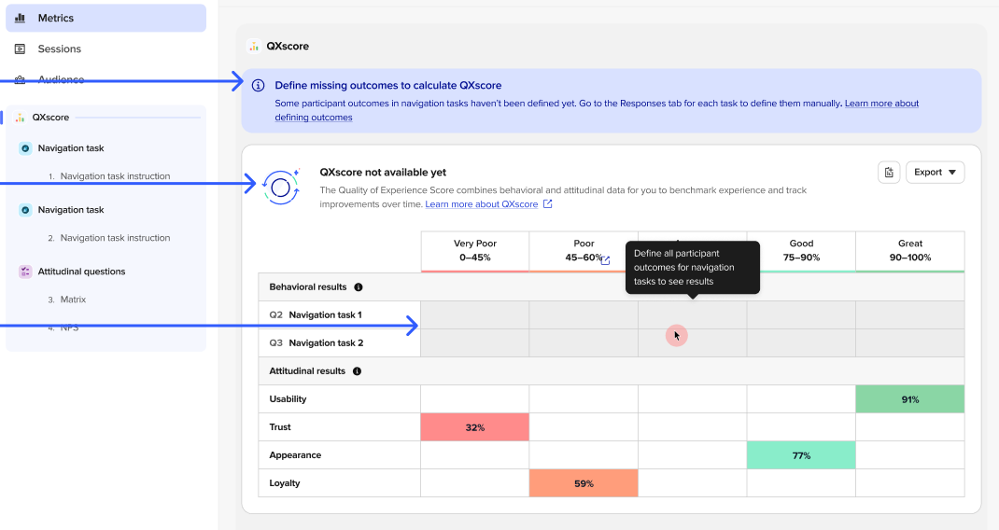Click the QXscore header icon
The width and height of the screenshot is (999, 530).
pyautogui.click(x=254, y=47)
